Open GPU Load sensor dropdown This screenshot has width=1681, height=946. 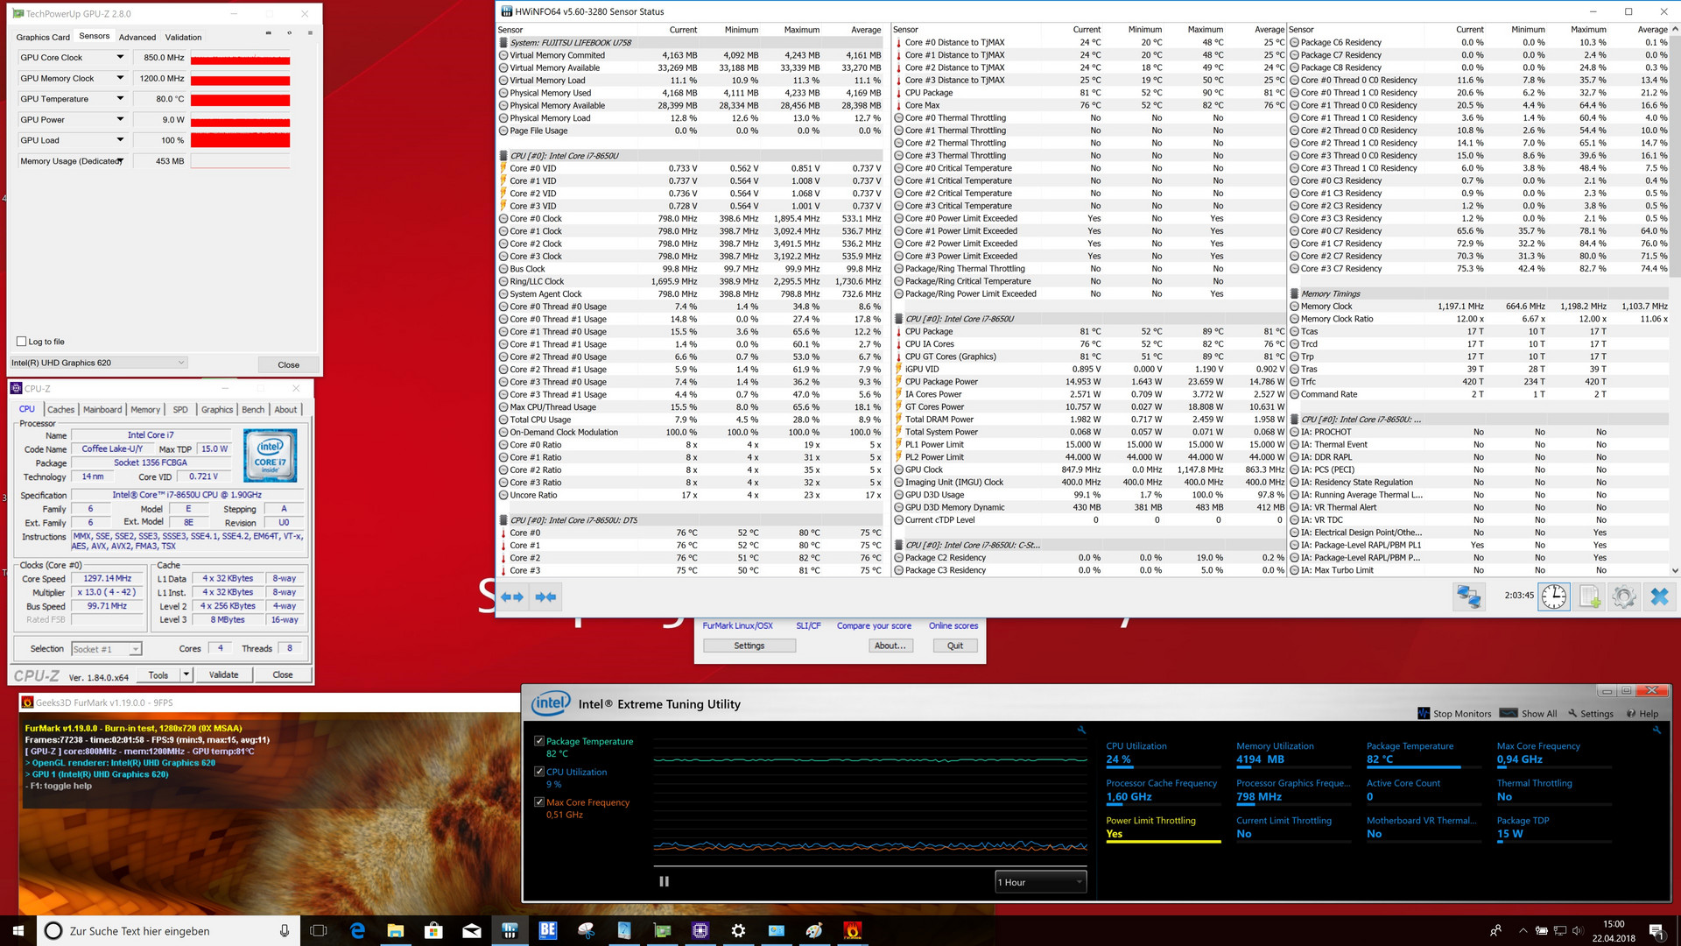[120, 140]
